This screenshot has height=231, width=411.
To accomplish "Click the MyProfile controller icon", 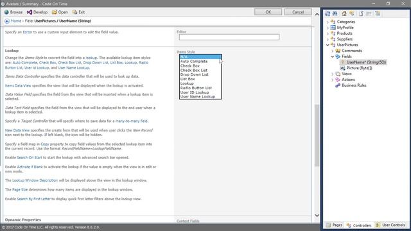I will tap(333, 28).
